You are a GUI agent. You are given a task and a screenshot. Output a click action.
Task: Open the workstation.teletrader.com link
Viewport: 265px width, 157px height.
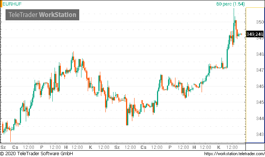point(234,154)
